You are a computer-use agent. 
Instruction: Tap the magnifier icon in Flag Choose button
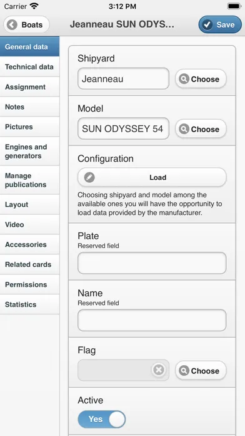pyautogui.click(x=184, y=371)
